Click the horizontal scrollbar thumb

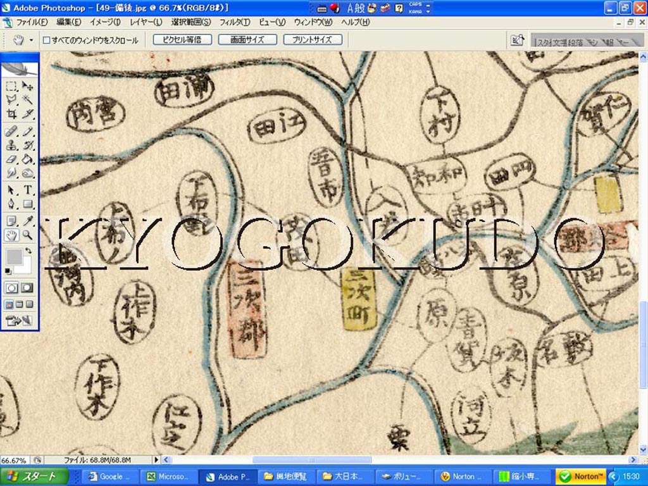pyautogui.click(x=312, y=459)
